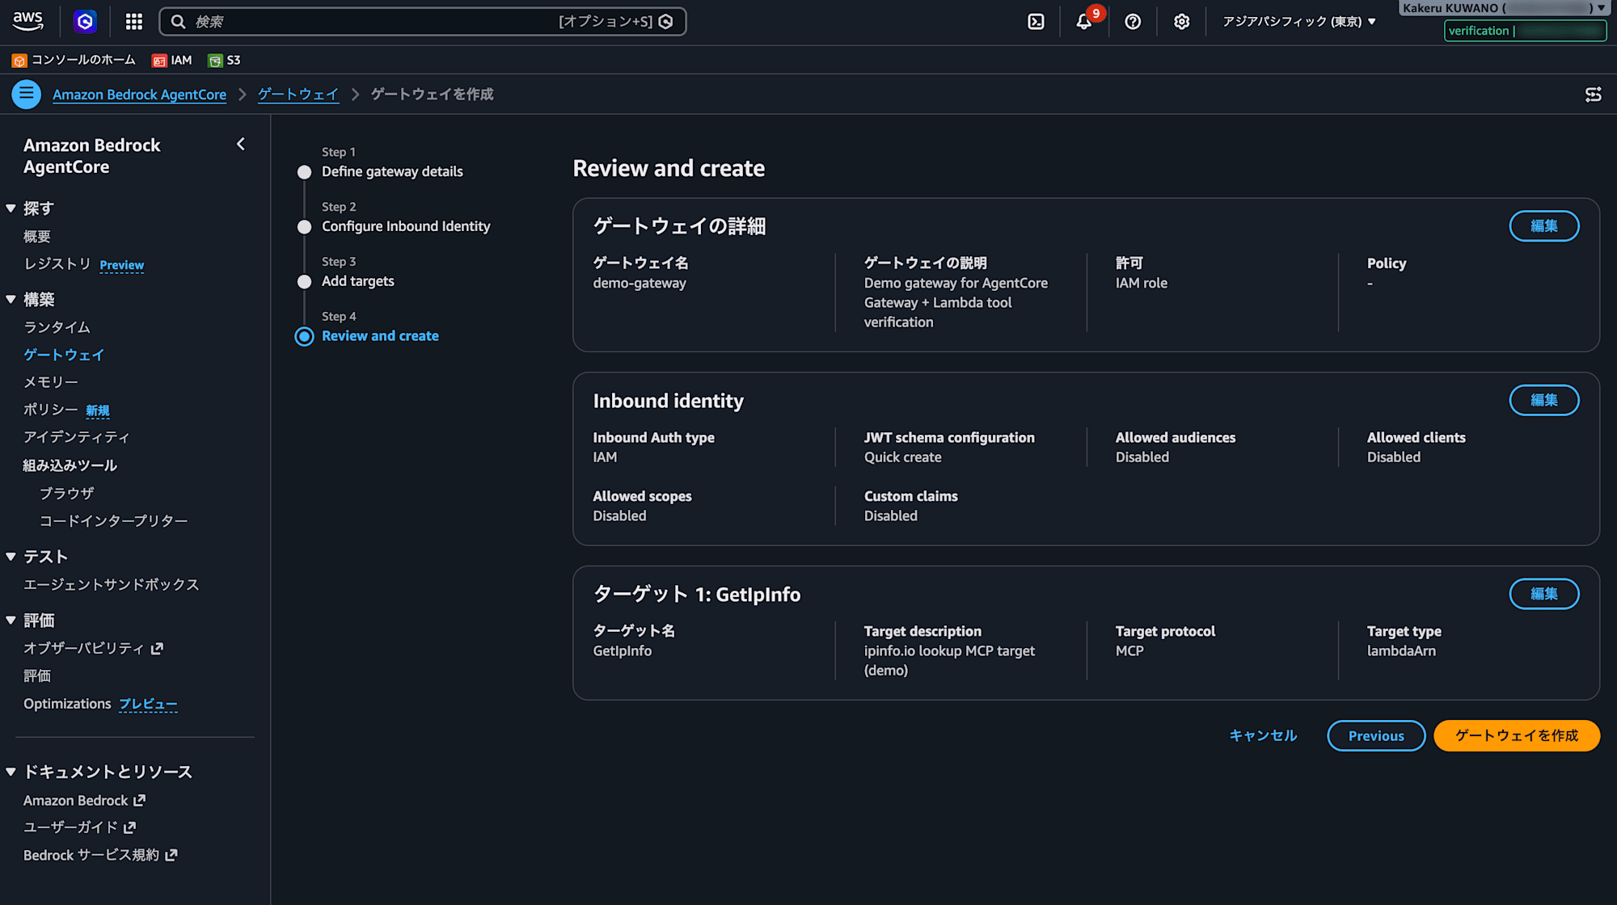The image size is (1617, 905).
Task: Open エージェントサンドボックス in the sidebar
Action: pos(112,584)
